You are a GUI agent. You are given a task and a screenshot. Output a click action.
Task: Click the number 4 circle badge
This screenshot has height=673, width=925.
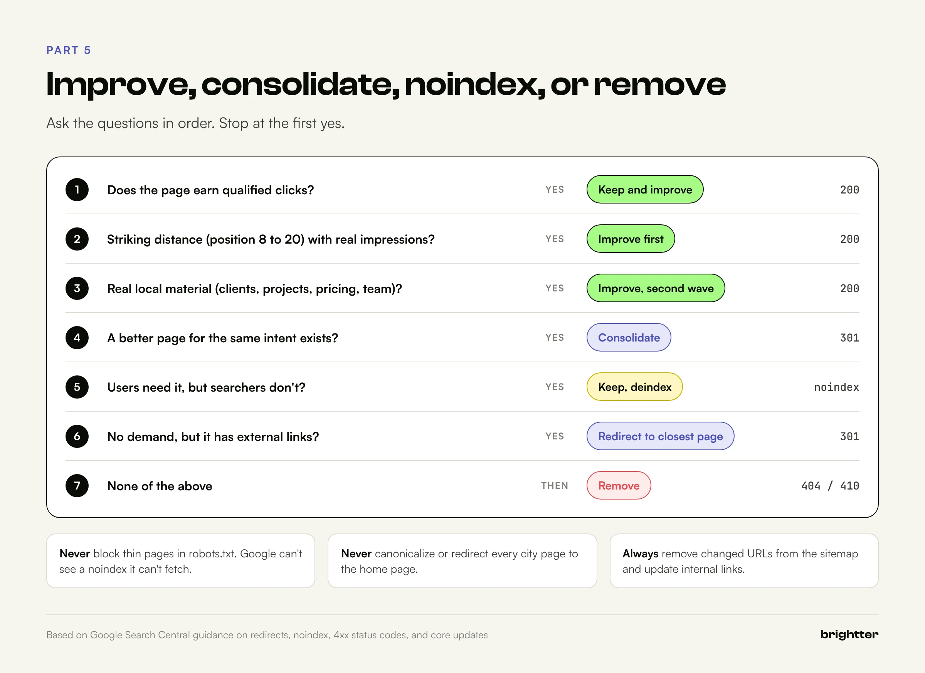[x=77, y=338]
